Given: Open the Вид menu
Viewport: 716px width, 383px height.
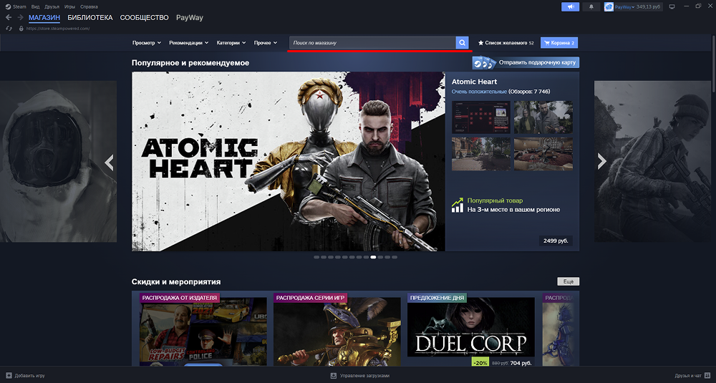Looking at the screenshot, I should point(35,7).
